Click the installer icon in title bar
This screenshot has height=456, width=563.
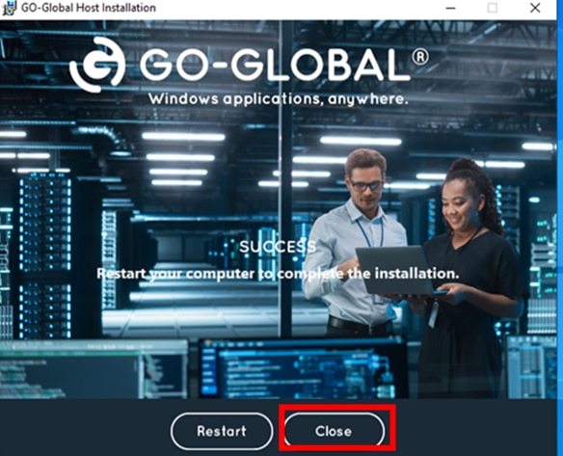tap(9, 8)
